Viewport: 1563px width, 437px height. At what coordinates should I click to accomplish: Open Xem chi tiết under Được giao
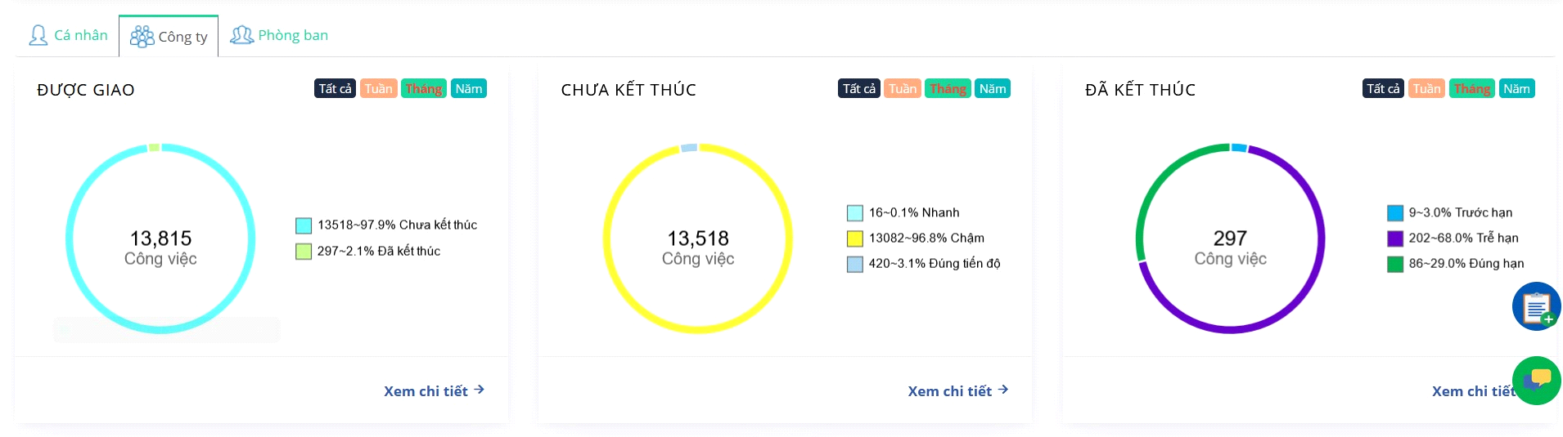pyautogui.click(x=435, y=391)
